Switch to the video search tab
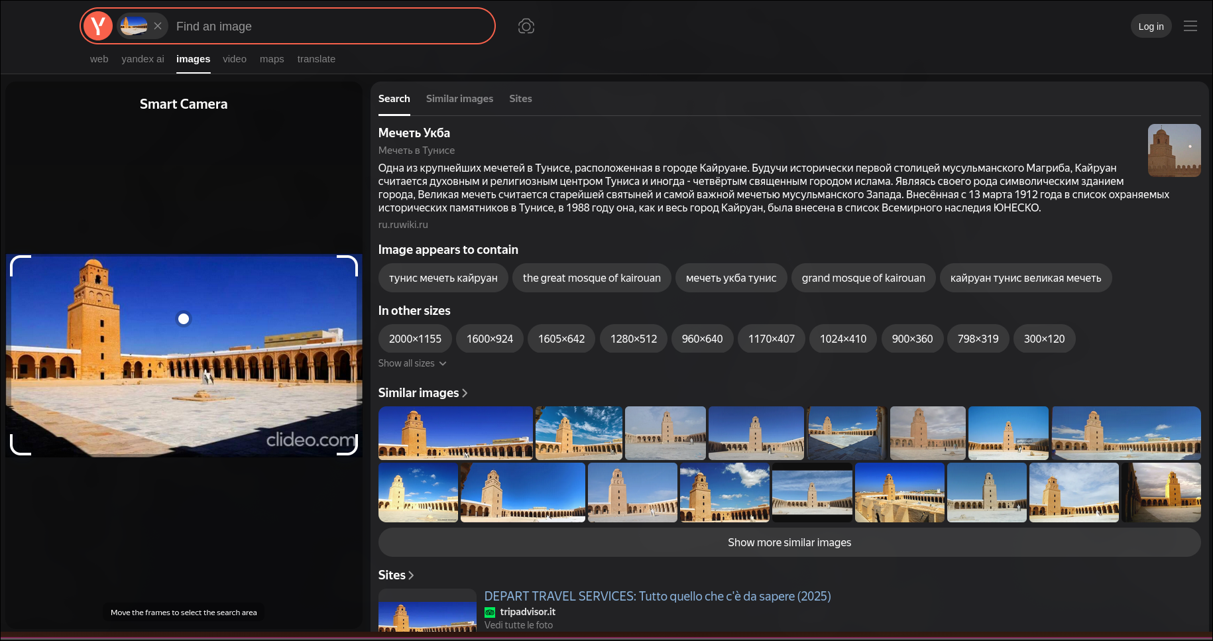1213x641 pixels. tap(235, 59)
